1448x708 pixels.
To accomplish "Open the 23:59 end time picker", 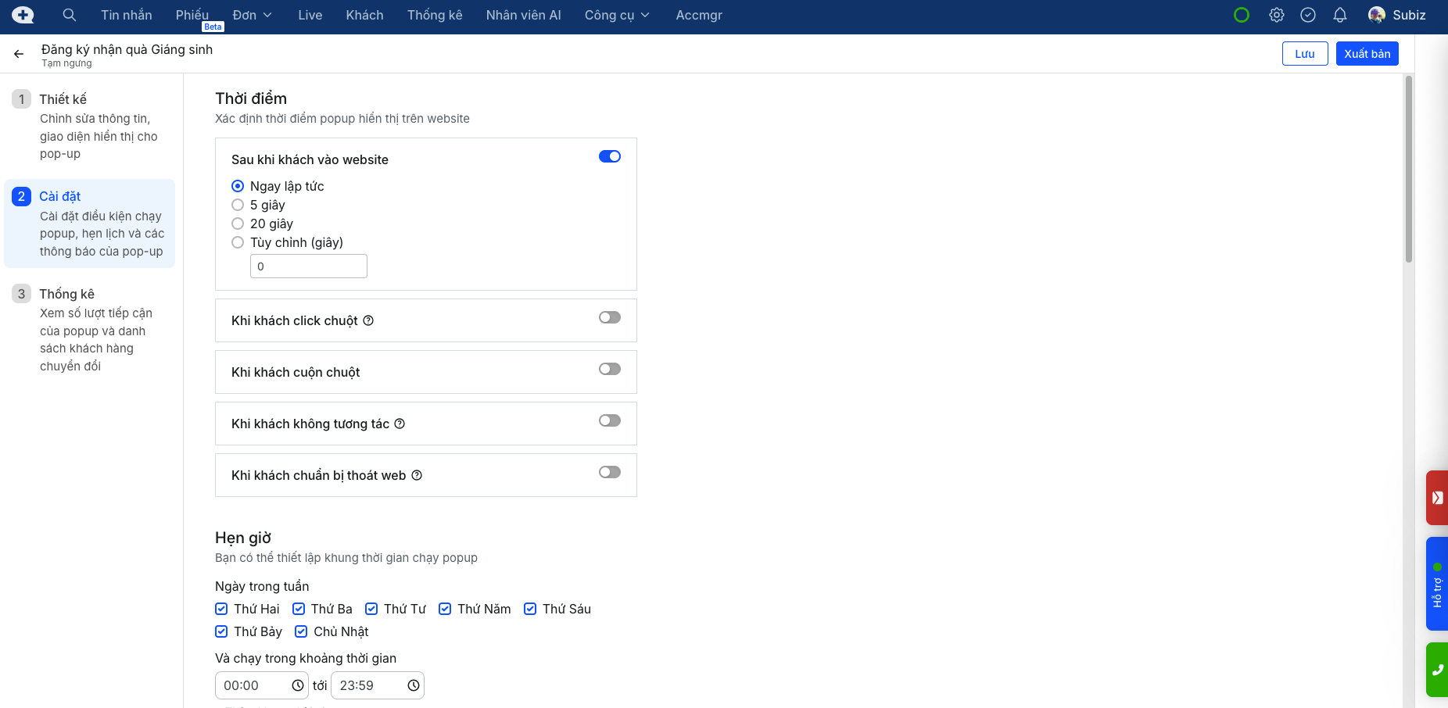I will [x=378, y=685].
